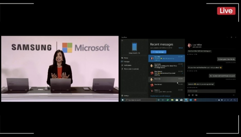Show hidden system tray icons
This screenshot has width=241, height=137.
[x=216, y=100]
